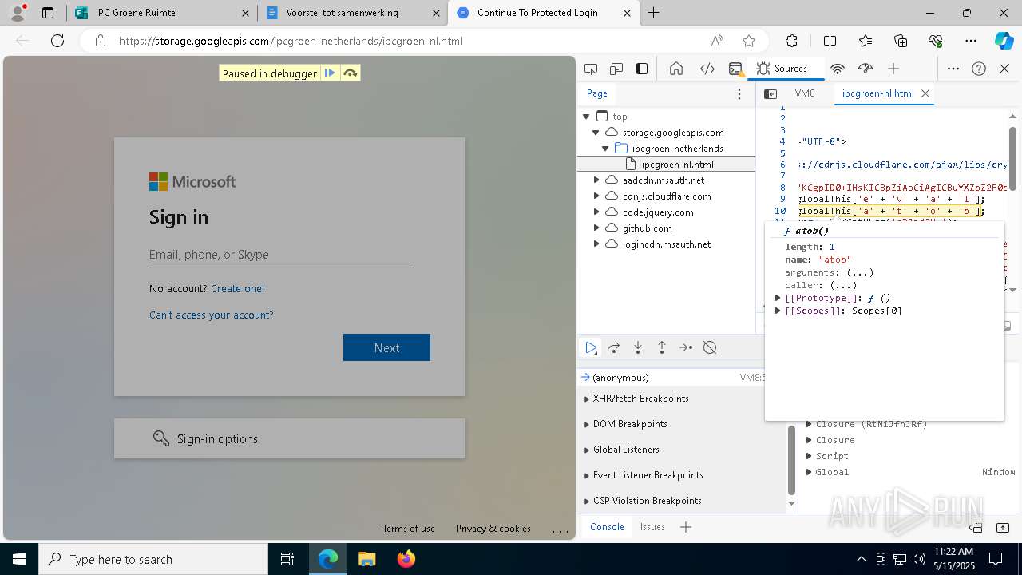
Task: Close the ipcgroen-nl.html file tab
Action: [x=925, y=93]
